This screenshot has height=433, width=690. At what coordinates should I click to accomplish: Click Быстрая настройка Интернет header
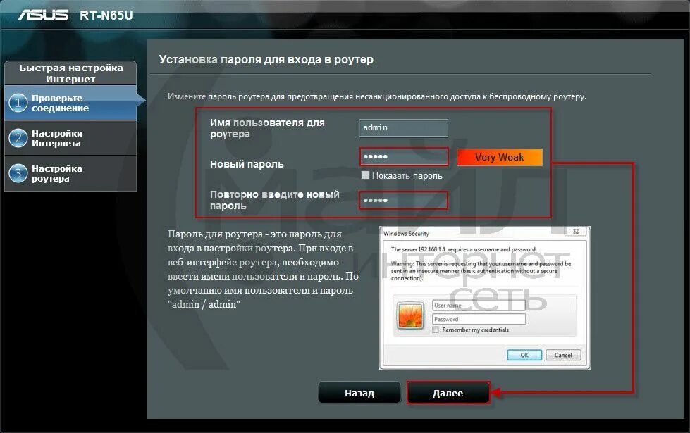(x=70, y=73)
